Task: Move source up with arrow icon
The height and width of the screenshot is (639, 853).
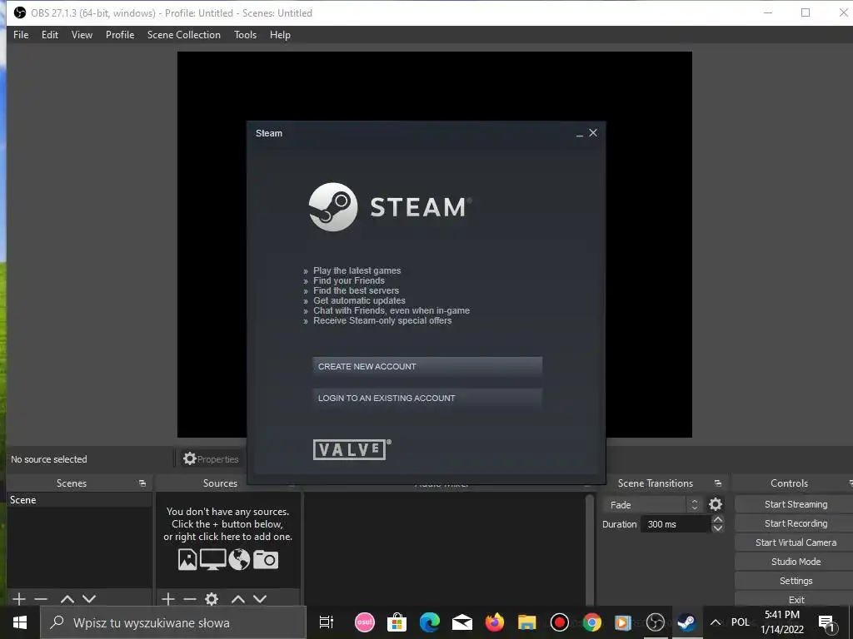Action: 238,599
